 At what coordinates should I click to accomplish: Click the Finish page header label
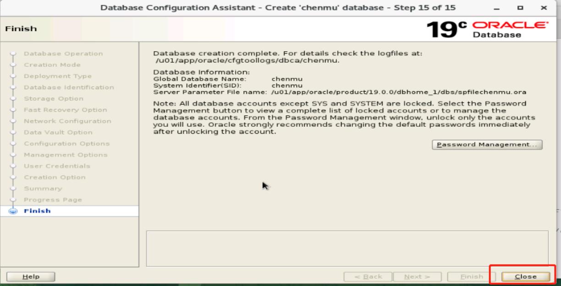click(x=21, y=28)
